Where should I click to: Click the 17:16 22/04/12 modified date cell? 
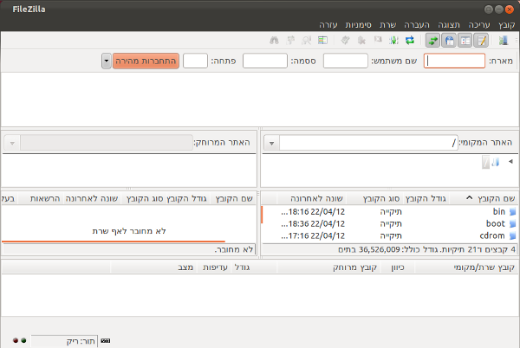point(313,235)
